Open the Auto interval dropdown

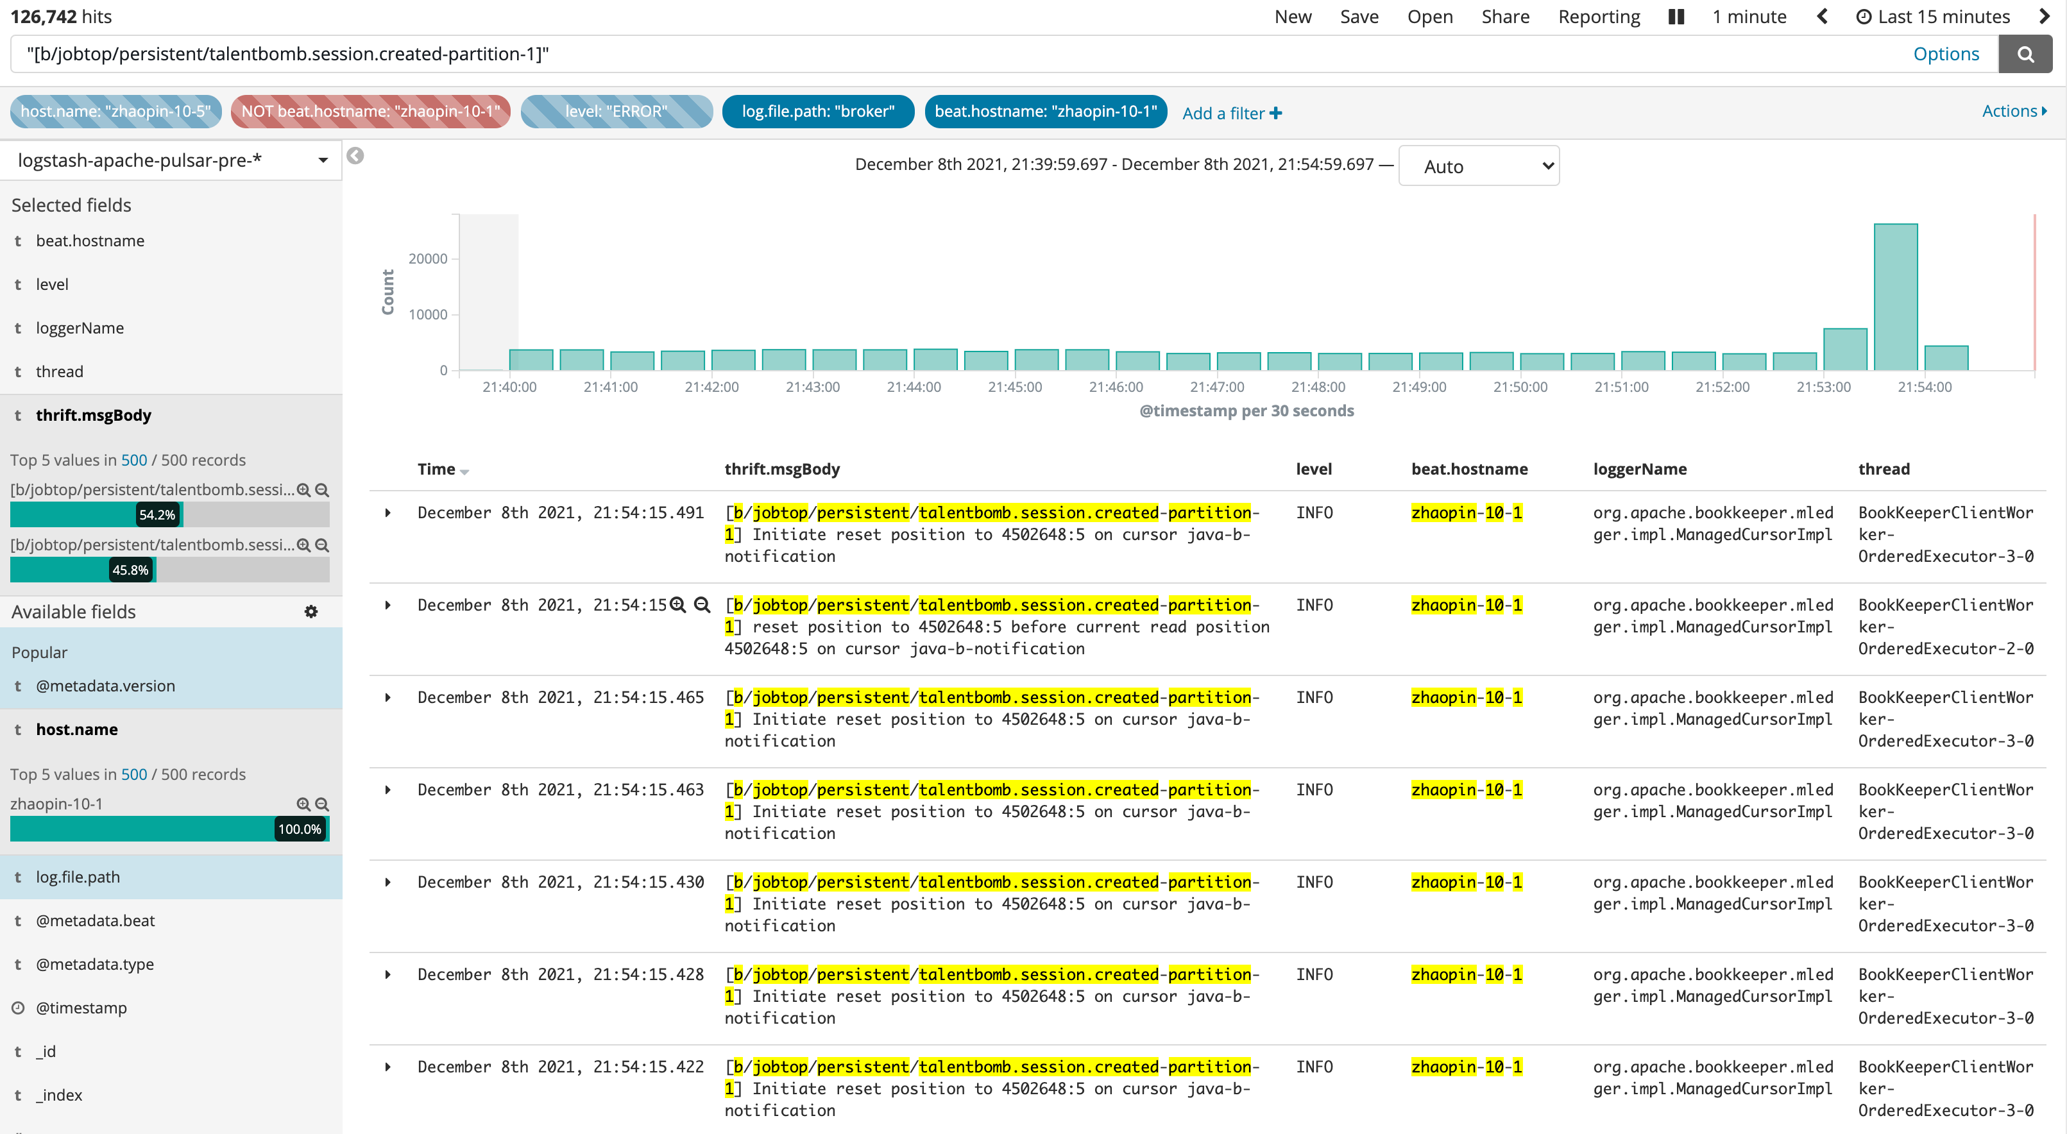[1478, 166]
